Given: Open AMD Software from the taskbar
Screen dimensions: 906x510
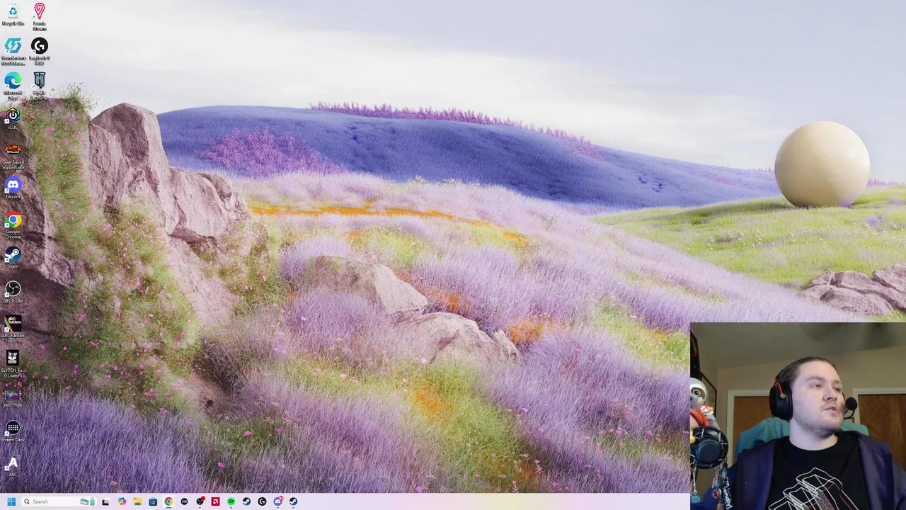Looking at the screenshot, I should coord(215,501).
